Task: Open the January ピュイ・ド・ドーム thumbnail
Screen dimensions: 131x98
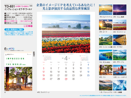Action: click(x=106, y=10)
